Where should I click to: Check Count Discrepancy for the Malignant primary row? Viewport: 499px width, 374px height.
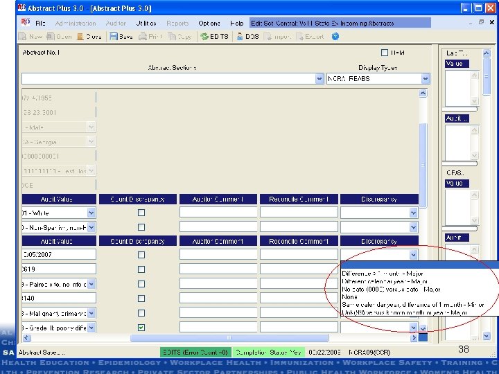tap(141, 313)
